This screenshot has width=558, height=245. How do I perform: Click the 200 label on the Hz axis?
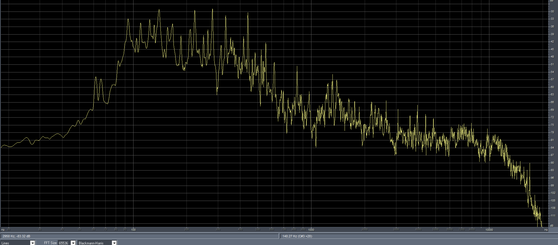click(x=187, y=229)
